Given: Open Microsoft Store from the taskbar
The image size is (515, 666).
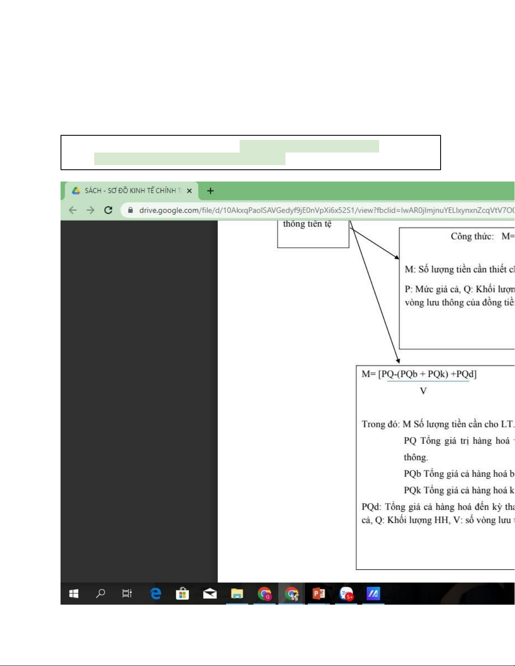Looking at the screenshot, I should [182, 593].
